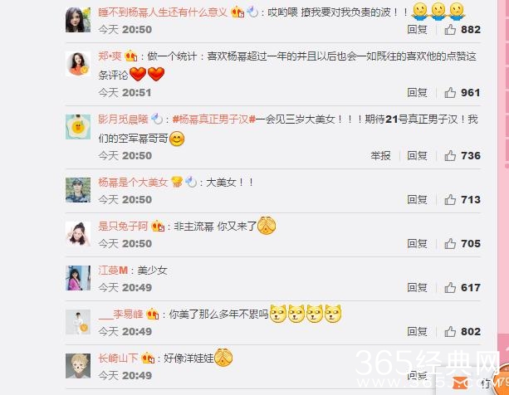Click thumbs-up next to 617

point(450,288)
